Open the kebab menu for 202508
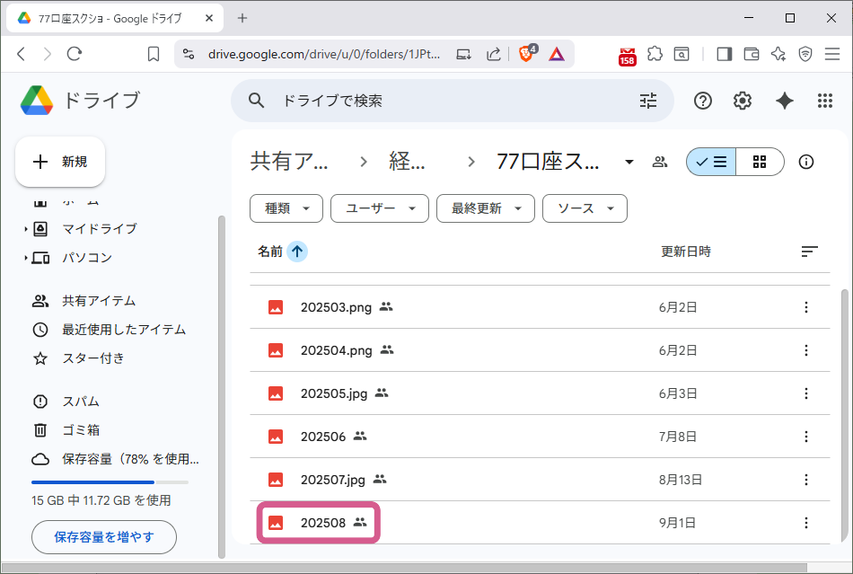The image size is (853, 574). pyautogui.click(x=806, y=523)
